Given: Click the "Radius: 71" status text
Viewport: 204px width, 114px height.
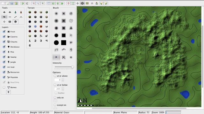Looking at the screenshot, I should [x=144, y=112].
